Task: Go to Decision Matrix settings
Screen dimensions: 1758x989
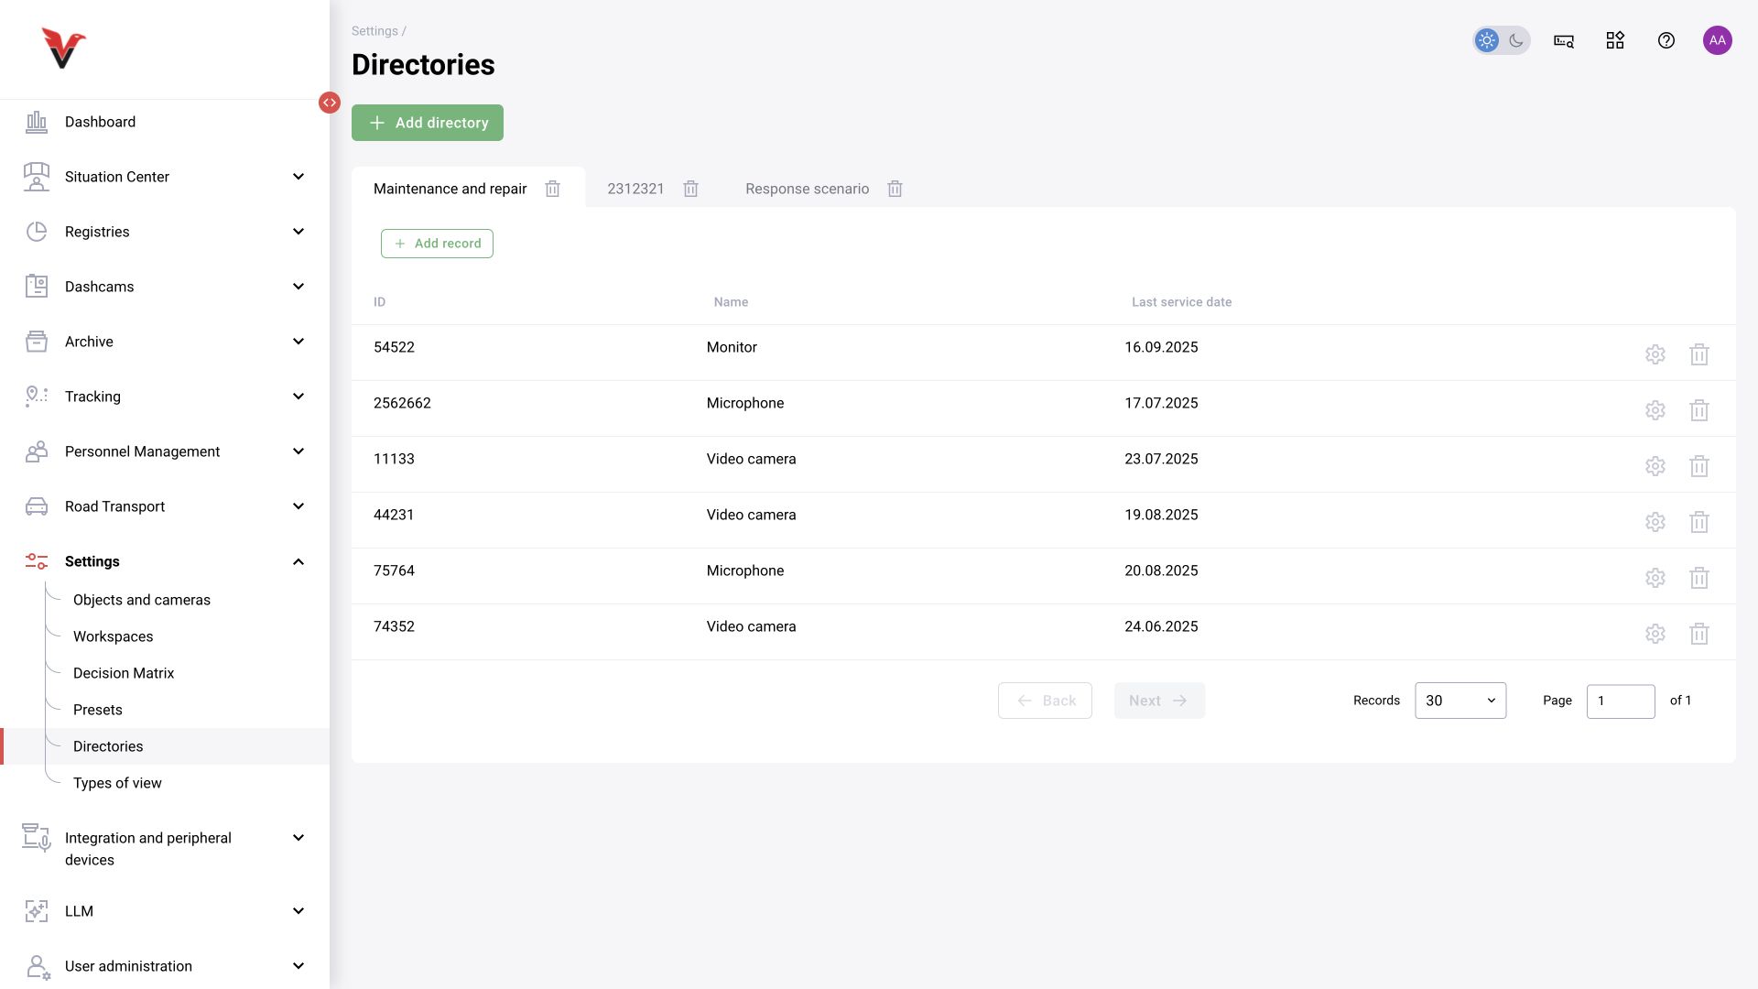Action: pos(124,673)
